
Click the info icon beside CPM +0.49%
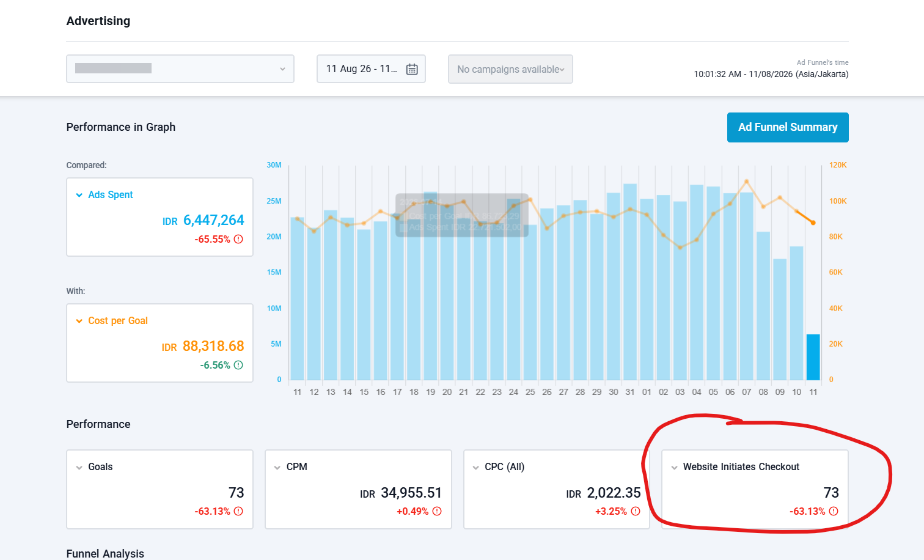click(437, 511)
